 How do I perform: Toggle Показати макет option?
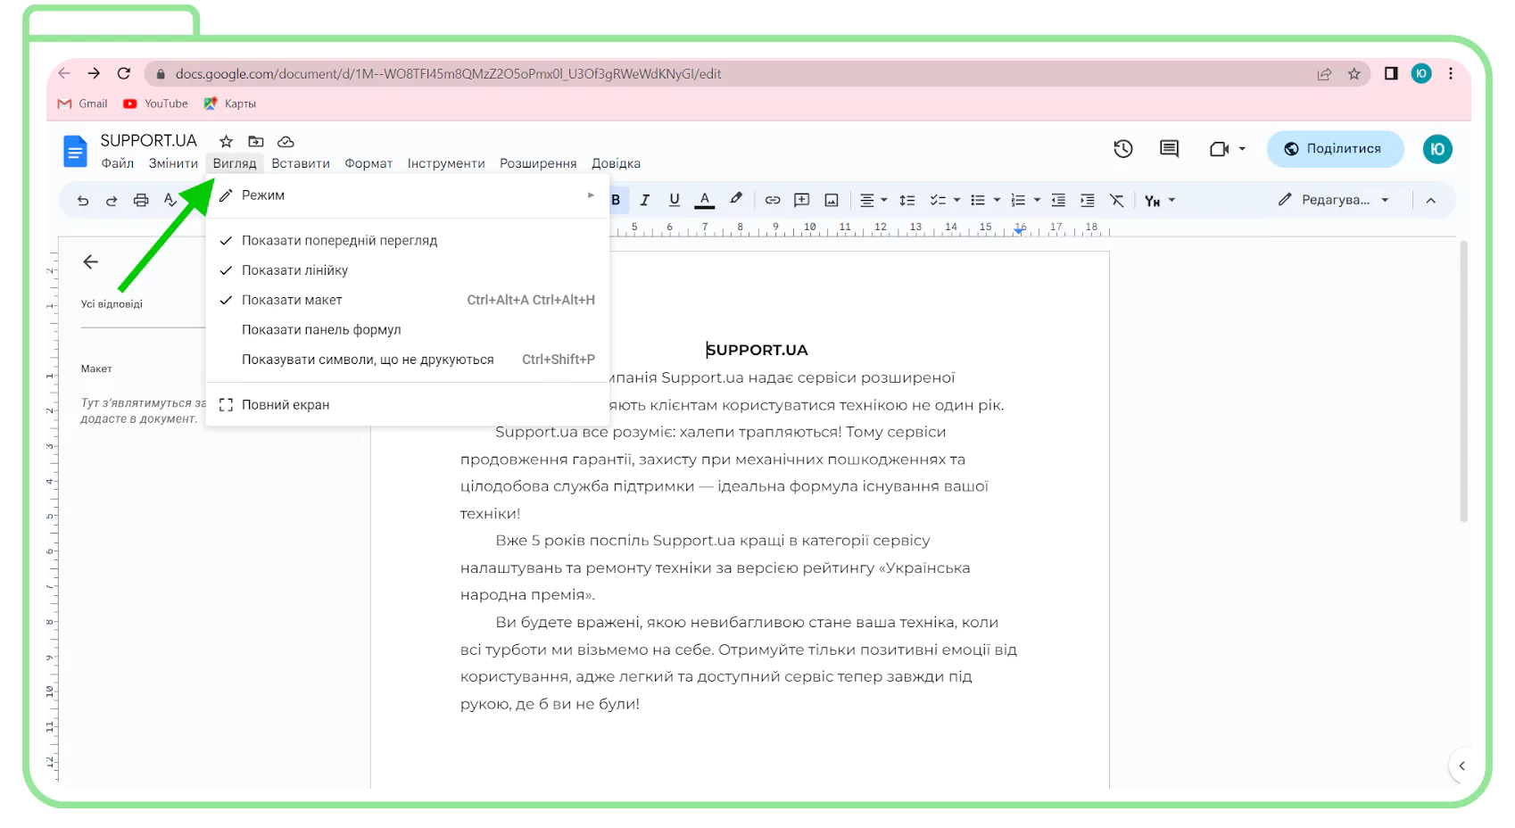pos(408,300)
